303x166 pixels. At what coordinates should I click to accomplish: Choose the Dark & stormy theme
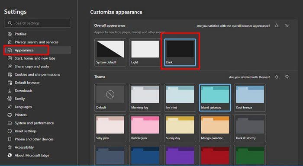coord(250,128)
